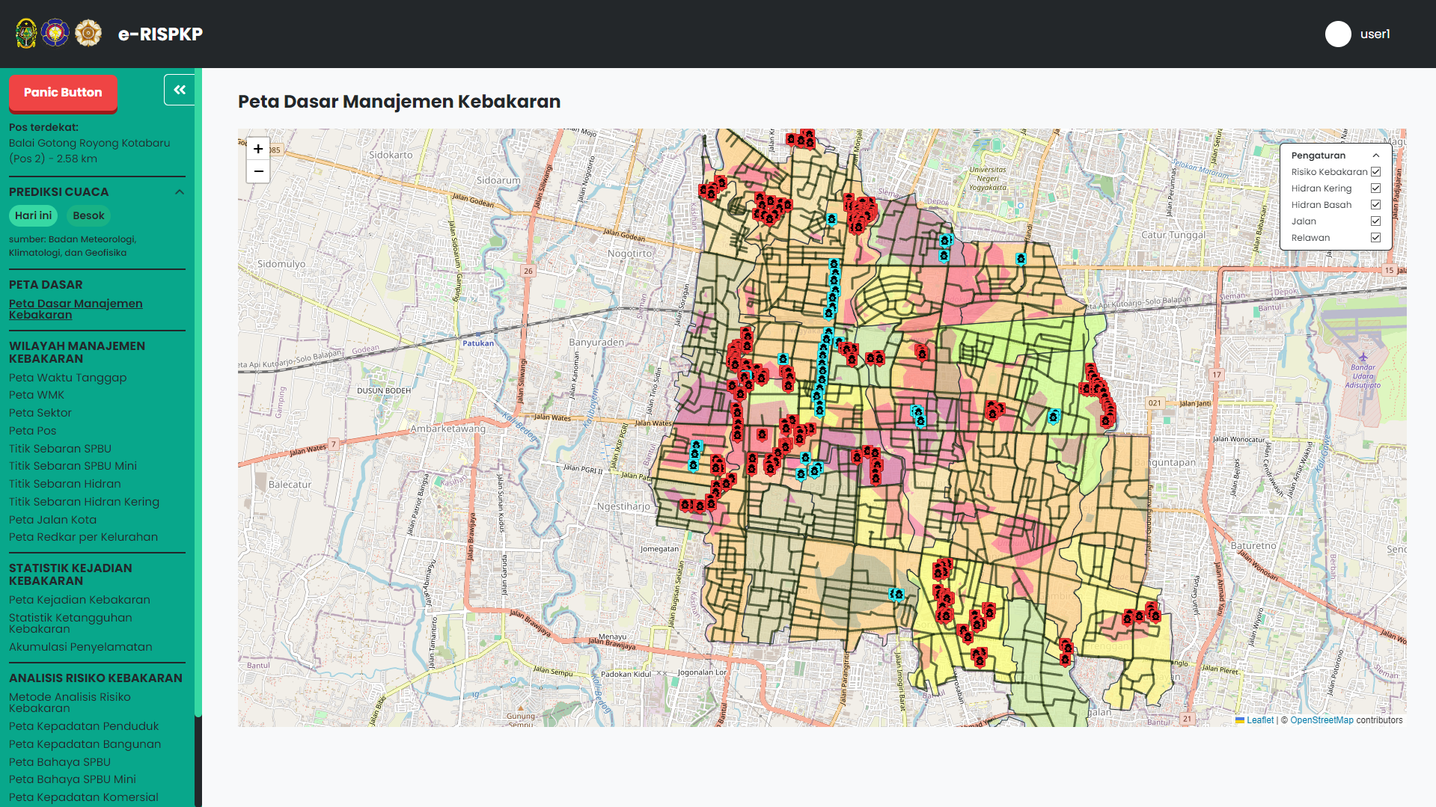The width and height of the screenshot is (1436, 807).
Task: Disable the Relawan layer checkbox
Action: point(1375,238)
